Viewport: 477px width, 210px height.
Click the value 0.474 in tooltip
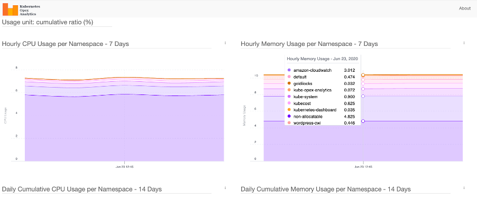(349, 77)
